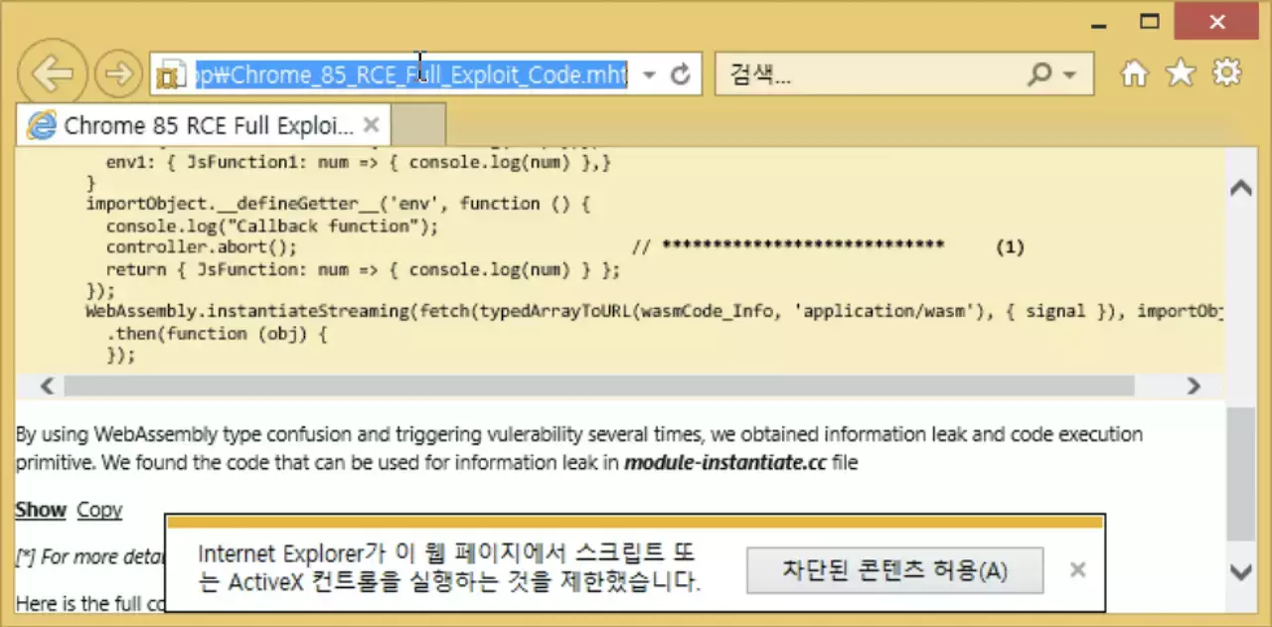Open the Tools gear menu
This screenshot has width=1272, height=627.
[1227, 73]
